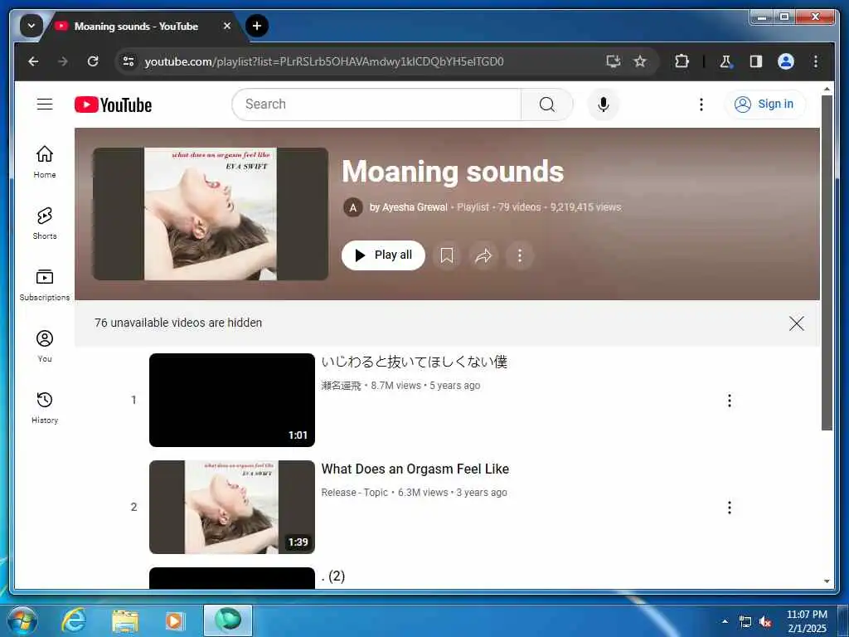The width and height of the screenshot is (849, 637).
Task: Click the channel avatar letter A
Action: (x=353, y=207)
